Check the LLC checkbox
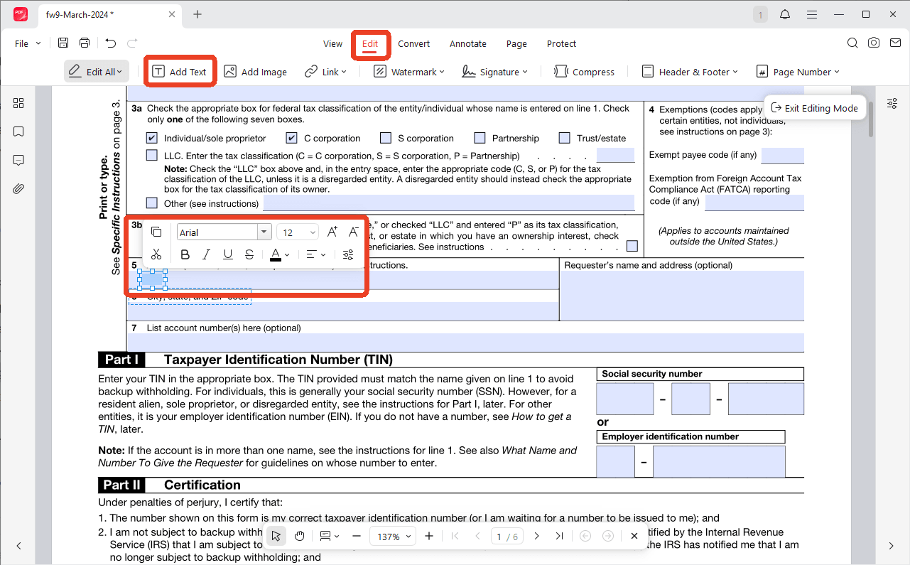Viewport: 910px width, 565px height. (152, 155)
